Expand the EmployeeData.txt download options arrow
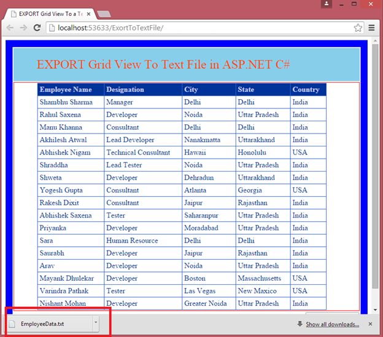This screenshot has width=383, height=337. (96, 323)
